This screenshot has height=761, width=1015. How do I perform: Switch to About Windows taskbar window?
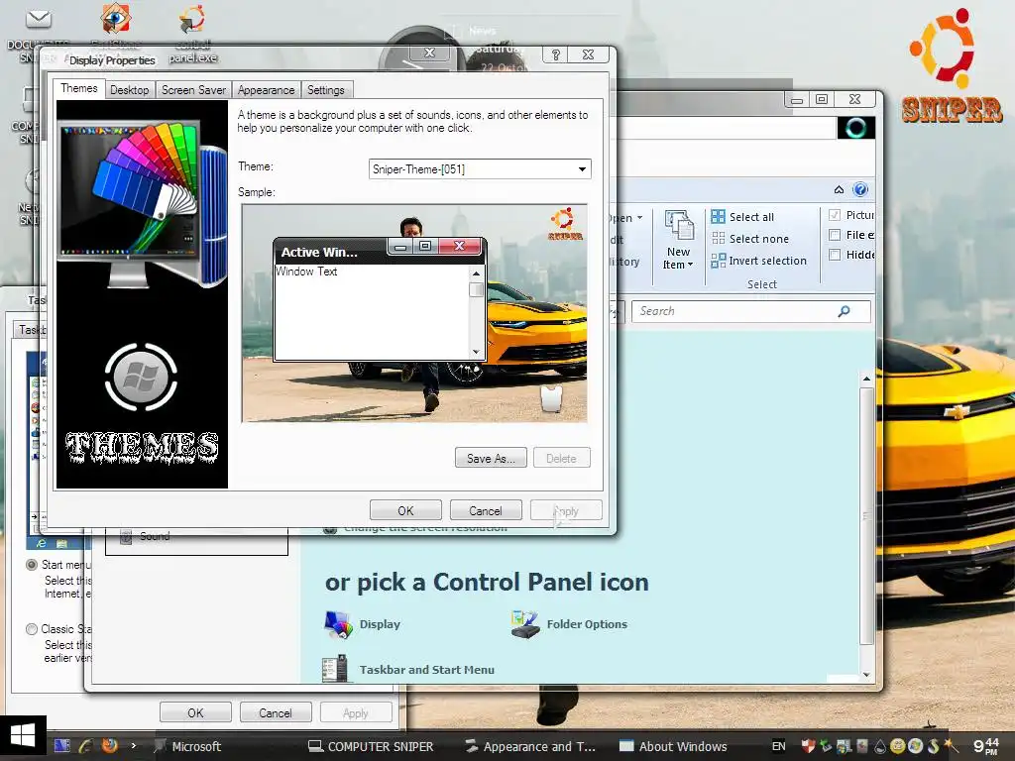(673, 746)
